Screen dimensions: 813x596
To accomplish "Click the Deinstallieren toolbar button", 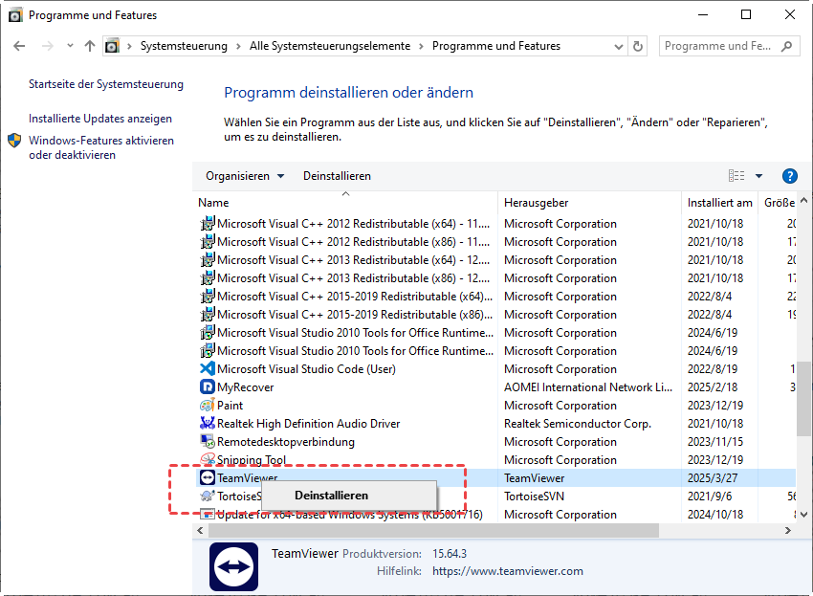I will tap(337, 176).
